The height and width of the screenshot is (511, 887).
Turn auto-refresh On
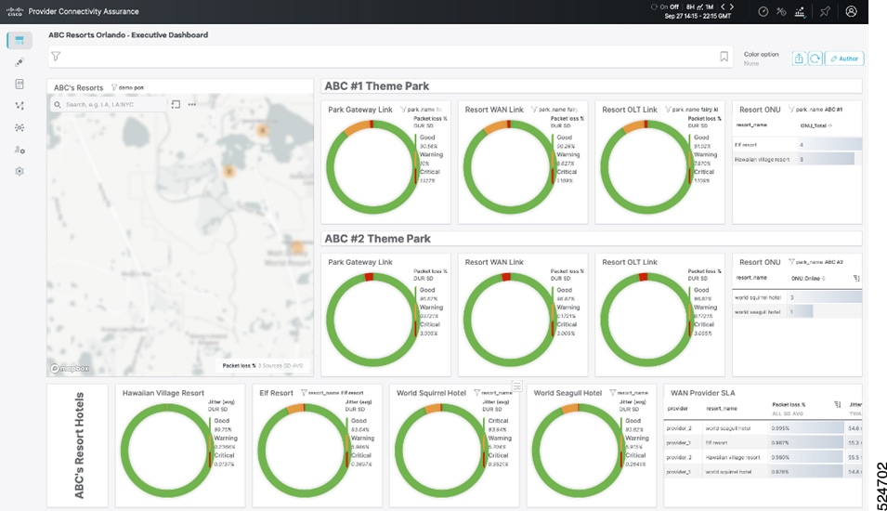pos(663,7)
